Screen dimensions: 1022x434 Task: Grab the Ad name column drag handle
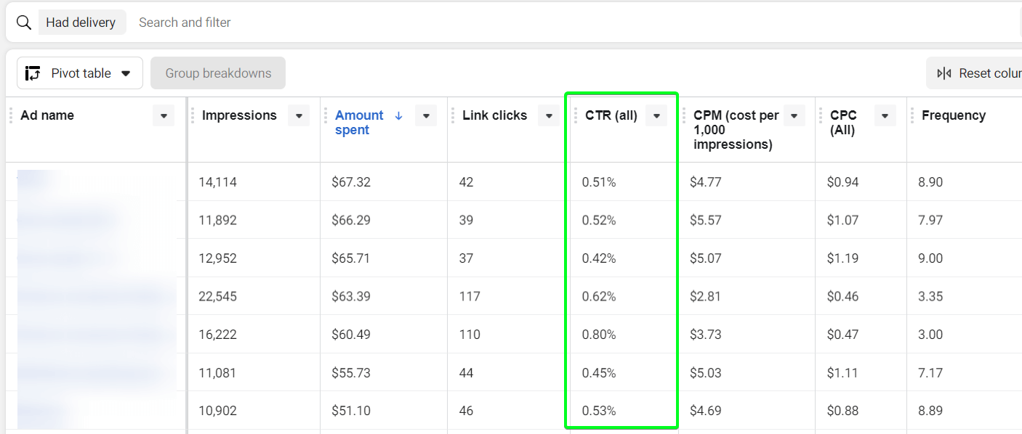[11, 115]
